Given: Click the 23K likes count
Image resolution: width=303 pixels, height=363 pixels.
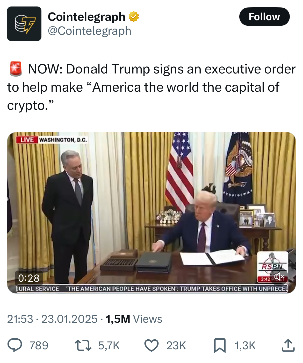Looking at the screenshot, I should point(176,346).
